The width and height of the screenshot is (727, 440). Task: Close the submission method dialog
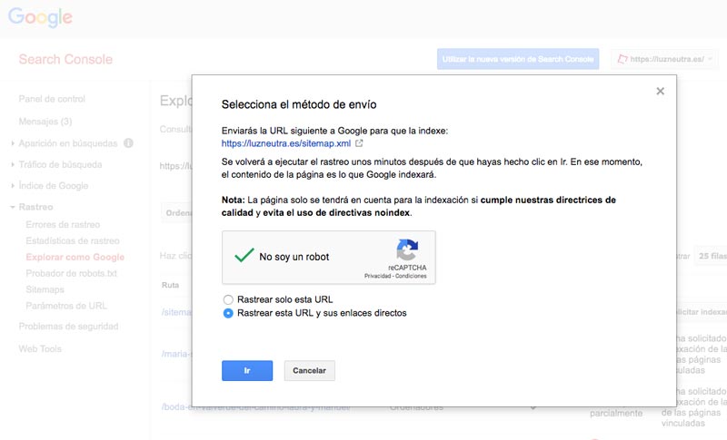[x=661, y=91]
